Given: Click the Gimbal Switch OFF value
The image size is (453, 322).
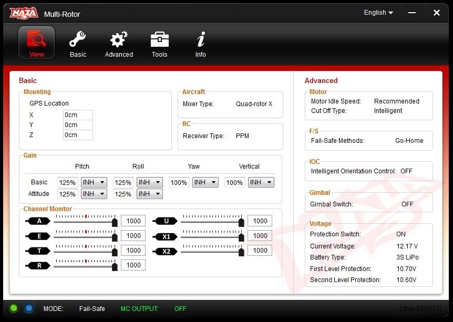Looking at the screenshot, I should coord(407,204).
